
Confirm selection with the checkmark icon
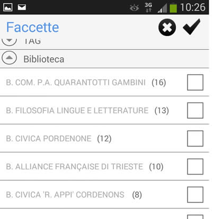192,27
